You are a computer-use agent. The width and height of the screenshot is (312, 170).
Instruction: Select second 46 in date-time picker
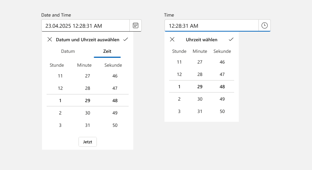click(115, 76)
